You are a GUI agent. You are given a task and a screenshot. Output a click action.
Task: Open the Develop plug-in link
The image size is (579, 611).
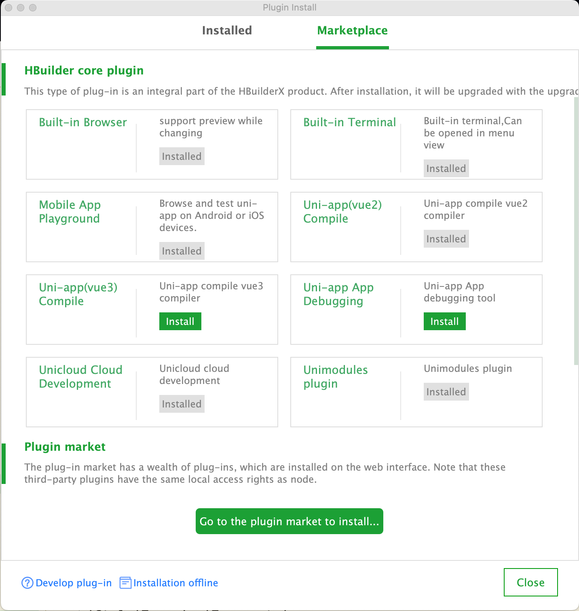(74, 583)
